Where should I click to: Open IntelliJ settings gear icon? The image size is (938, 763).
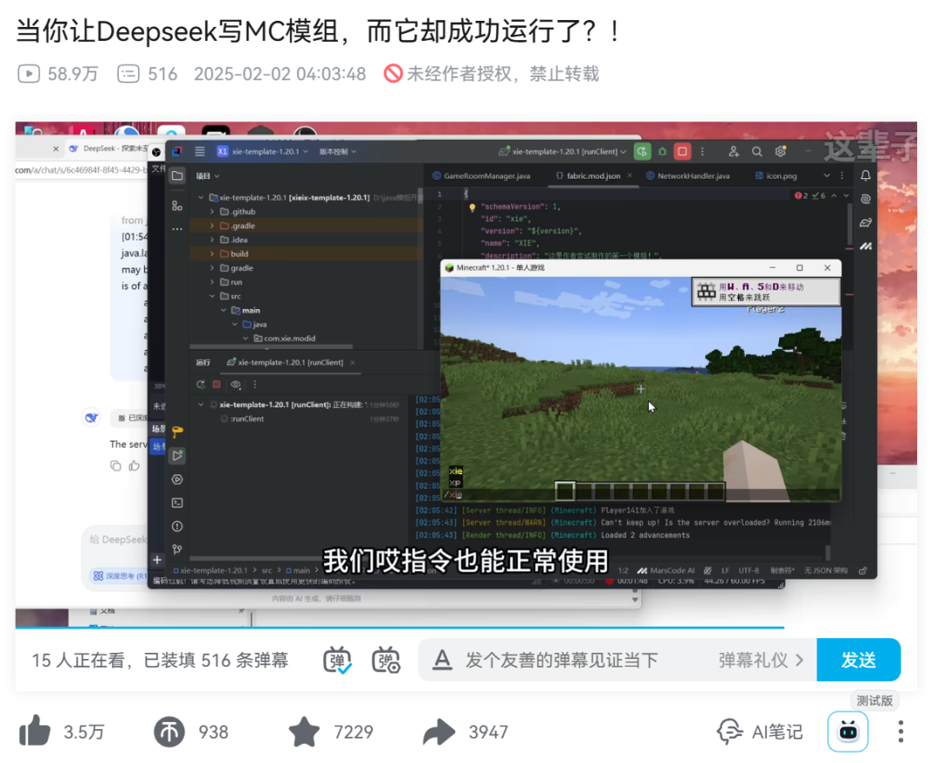coord(781,151)
